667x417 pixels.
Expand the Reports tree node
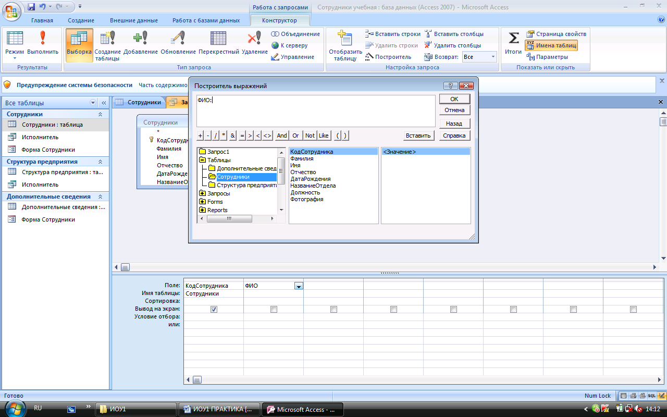coord(202,210)
